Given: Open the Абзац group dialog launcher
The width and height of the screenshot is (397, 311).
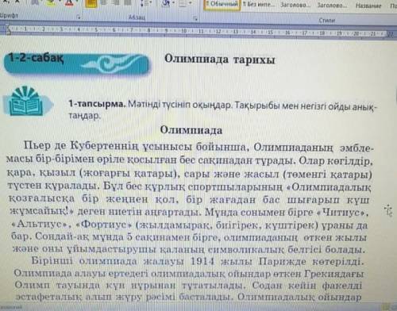Looking at the screenshot, I should [x=195, y=18].
